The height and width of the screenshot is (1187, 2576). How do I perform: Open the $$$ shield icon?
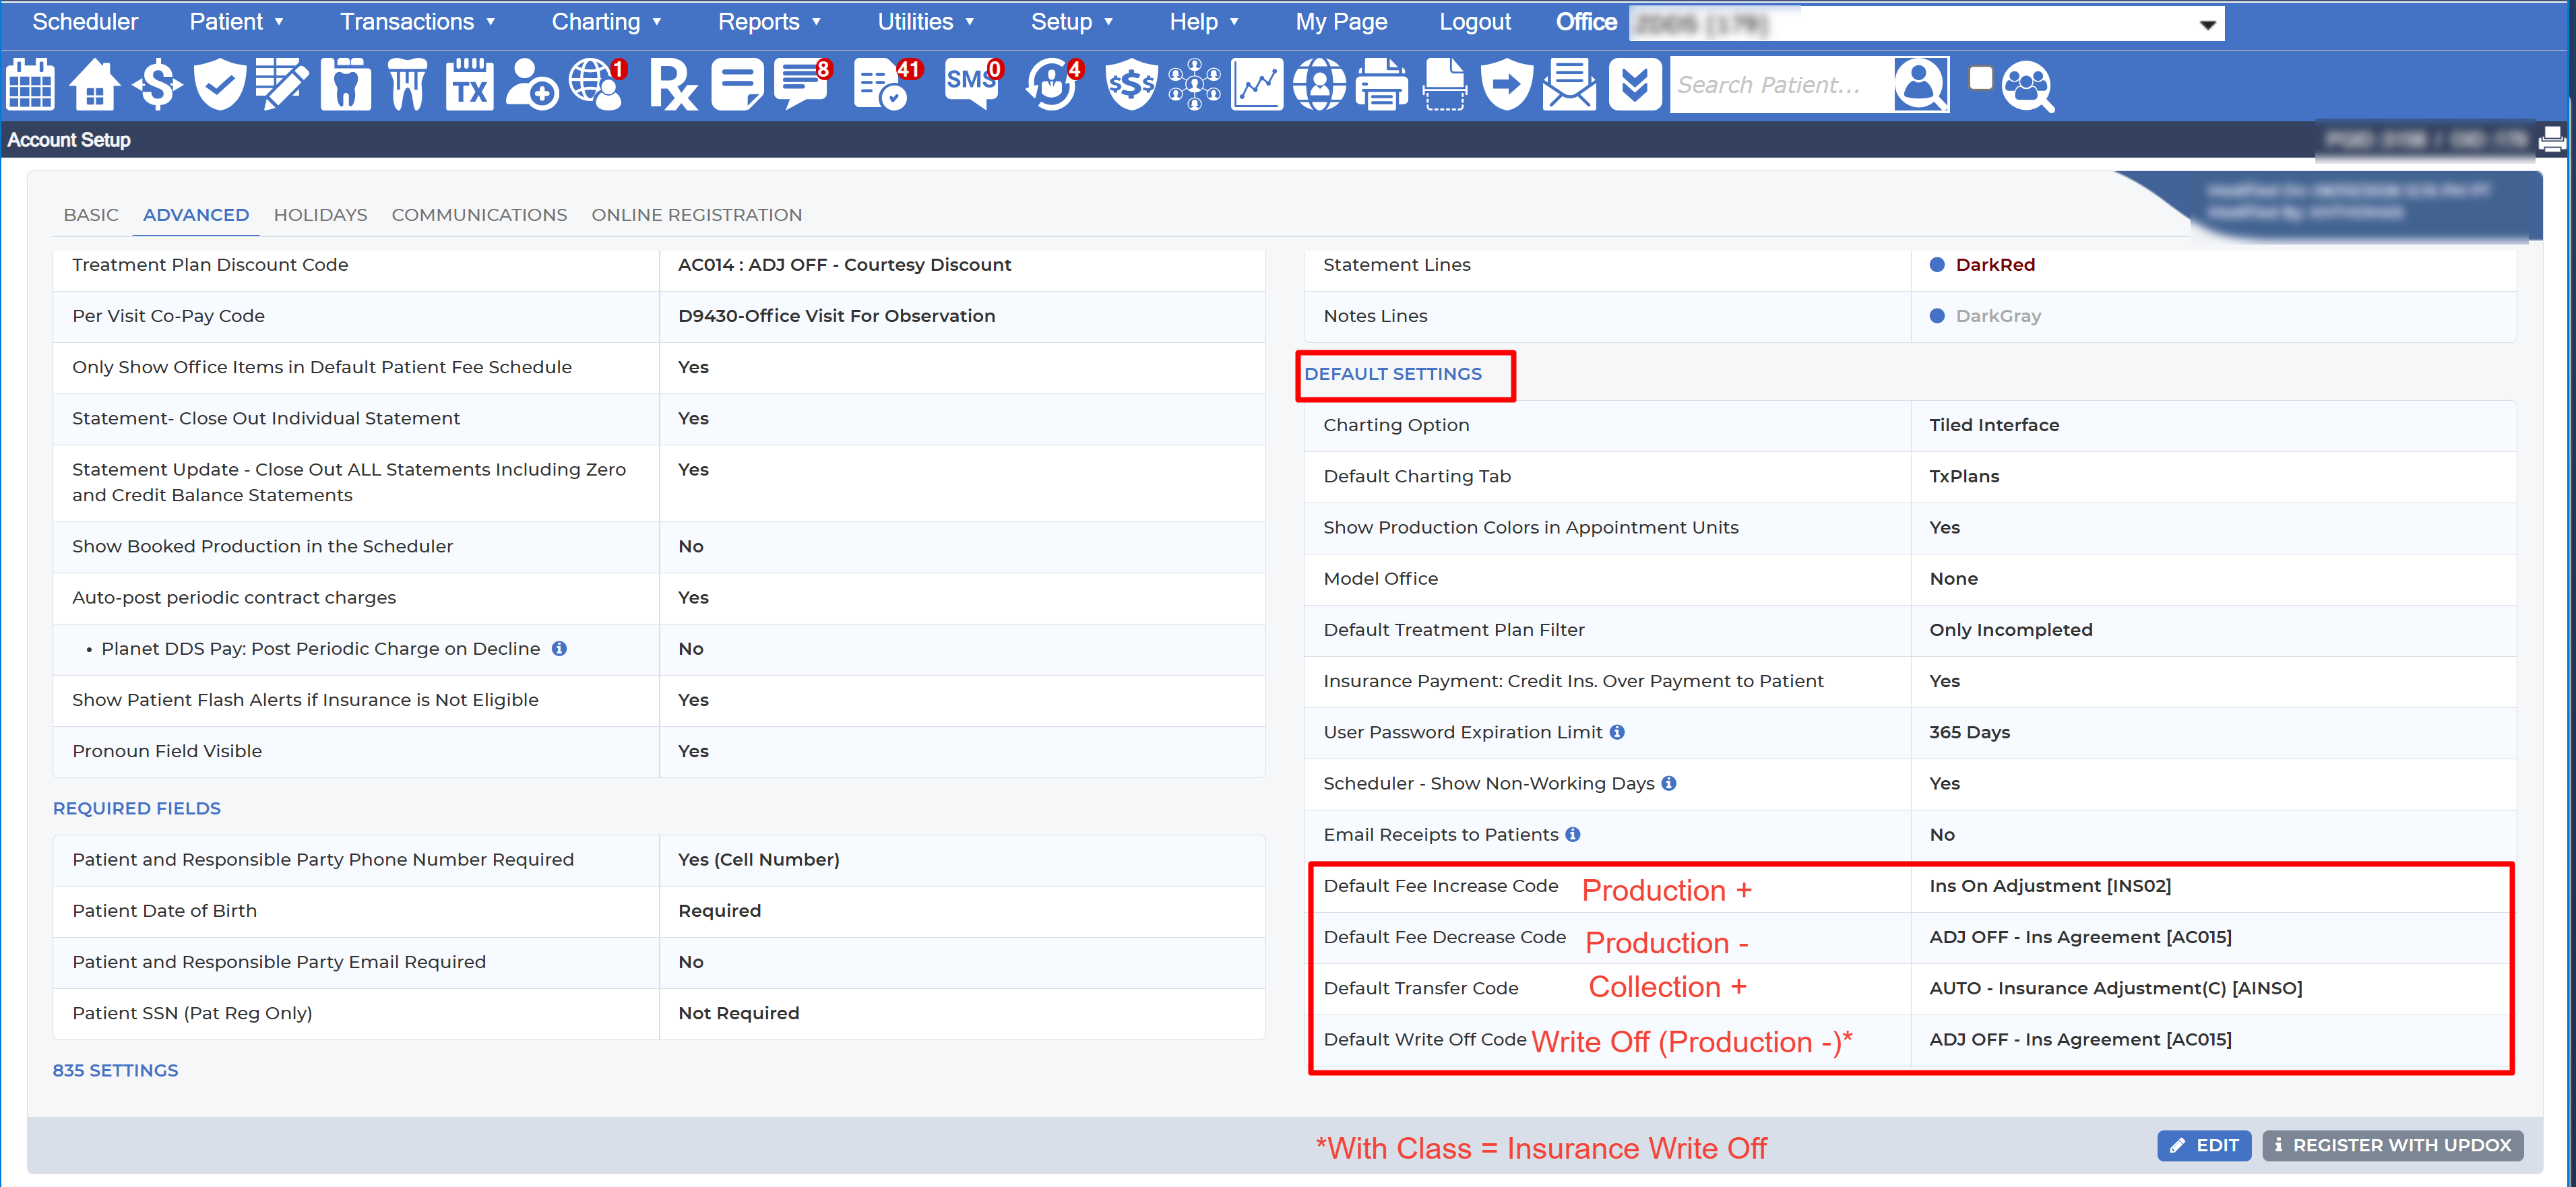point(1131,85)
